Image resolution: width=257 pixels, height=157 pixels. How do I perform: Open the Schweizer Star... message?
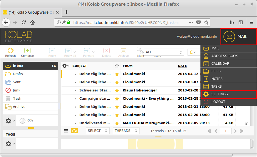pyautogui.click(x=95, y=90)
